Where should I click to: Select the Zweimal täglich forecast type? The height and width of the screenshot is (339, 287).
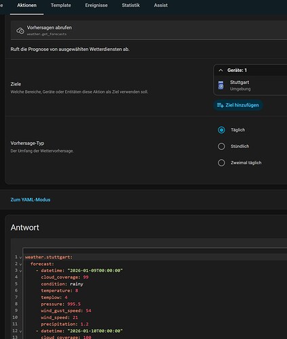click(221, 163)
